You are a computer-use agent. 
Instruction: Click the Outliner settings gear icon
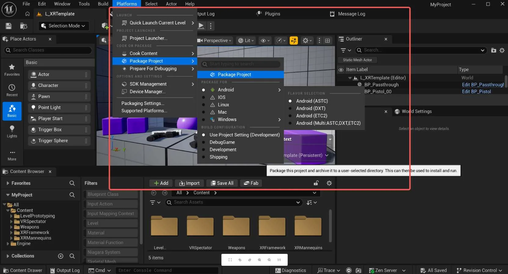point(502,50)
